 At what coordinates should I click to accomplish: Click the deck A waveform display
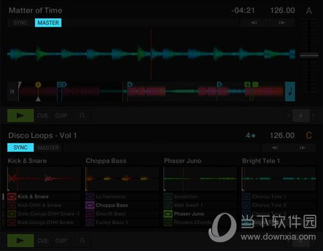pyautogui.click(x=151, y=54)
